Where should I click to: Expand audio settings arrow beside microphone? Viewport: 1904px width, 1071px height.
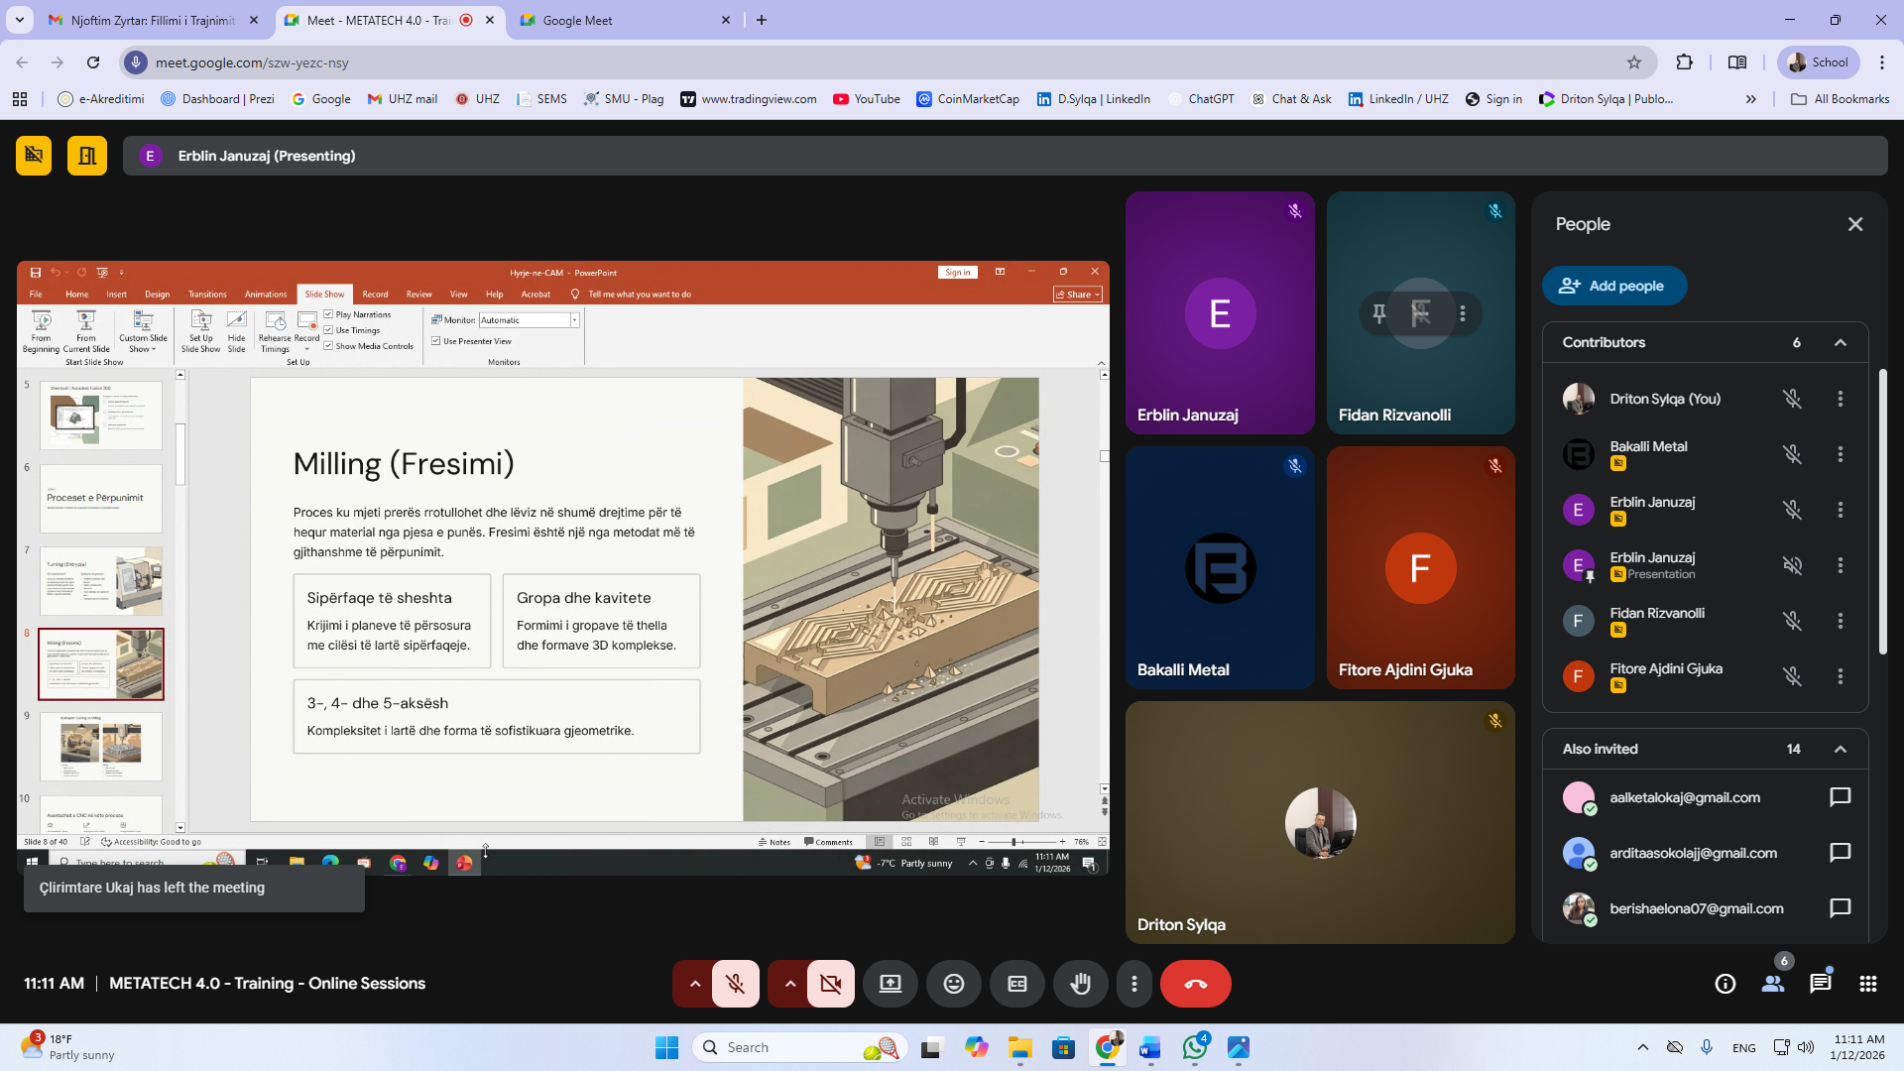[695, 984]
